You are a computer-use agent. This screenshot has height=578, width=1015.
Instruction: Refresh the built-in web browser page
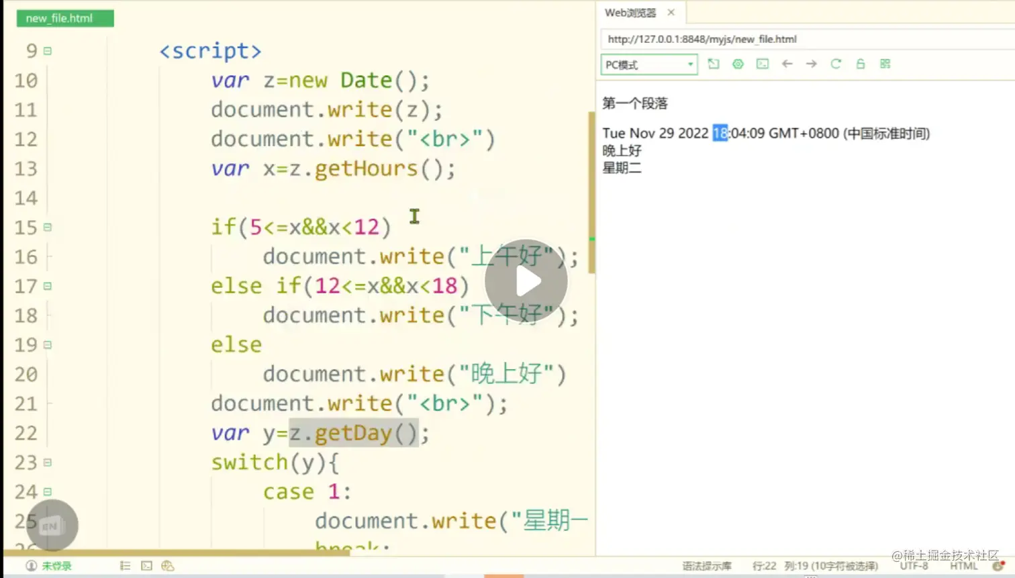(836, 64)
